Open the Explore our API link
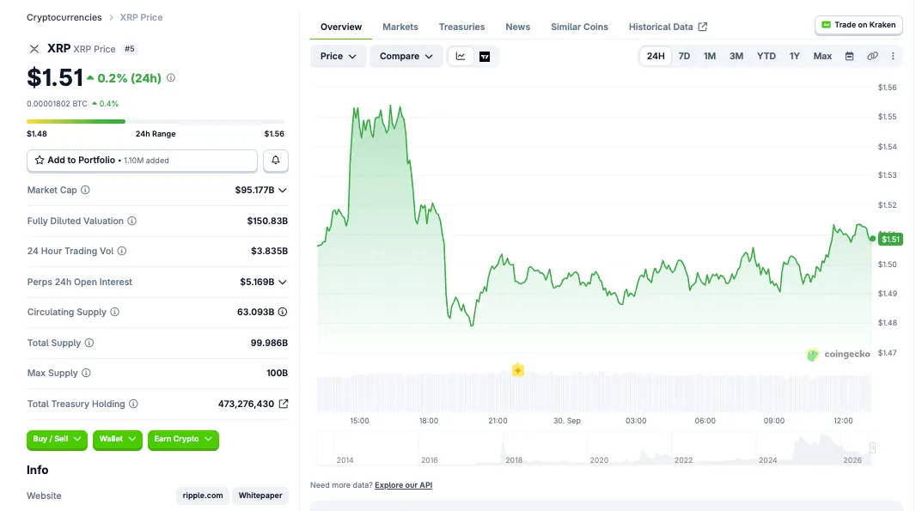 pyautogui.click(x=403, y=485)
